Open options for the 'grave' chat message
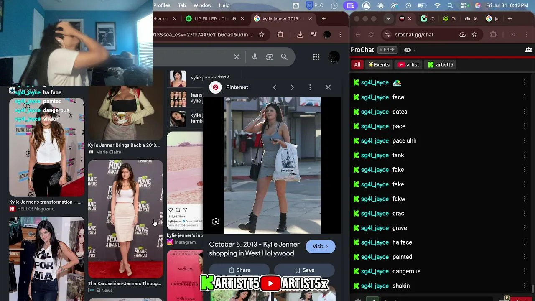Screen dimensions: 535x301 (525, 228)
